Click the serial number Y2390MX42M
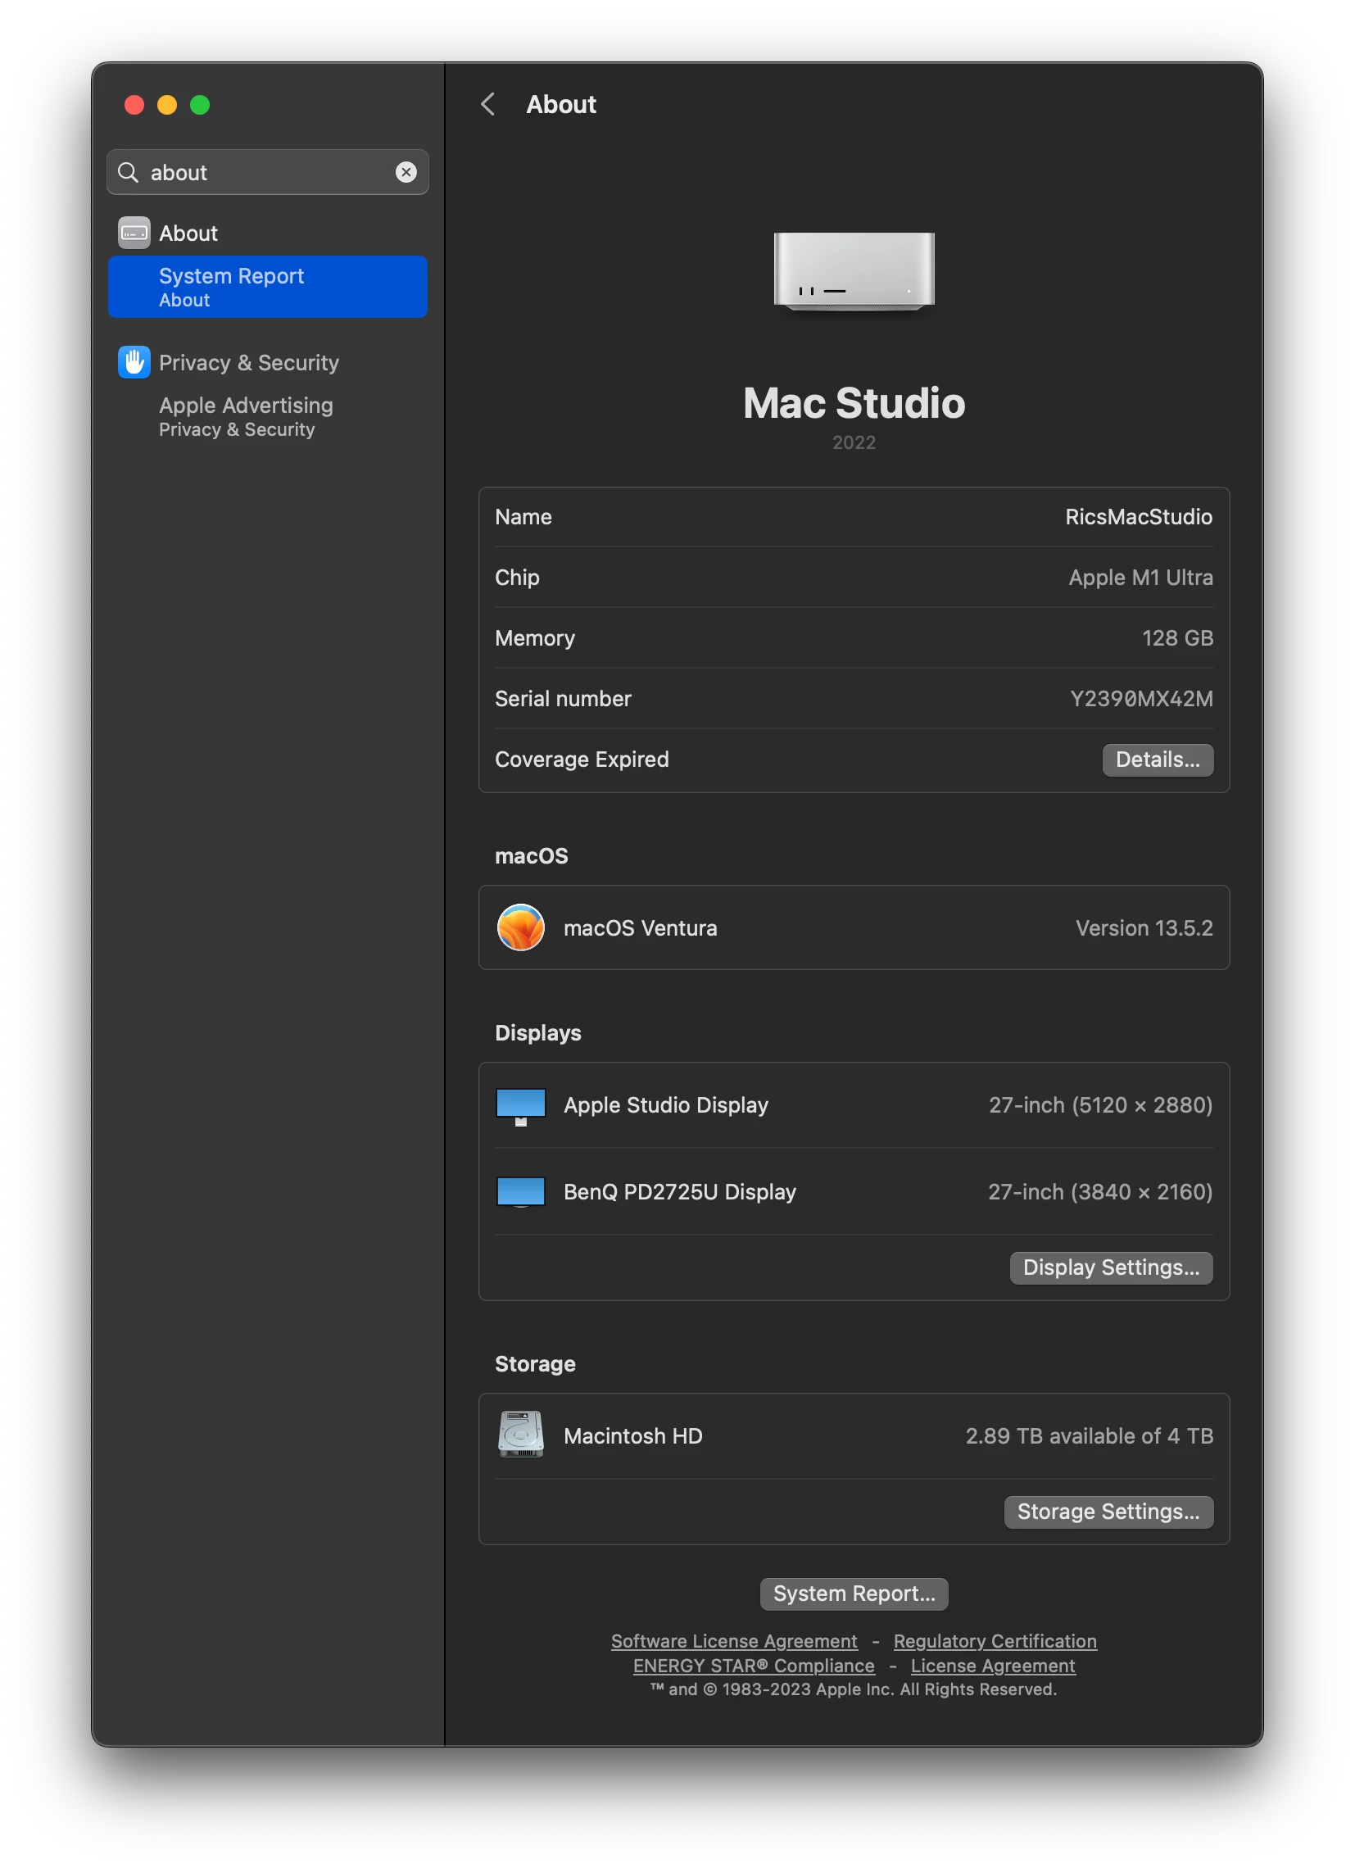The image size is (1355, 1868). pyautogui.click(x=1141, y=698)
